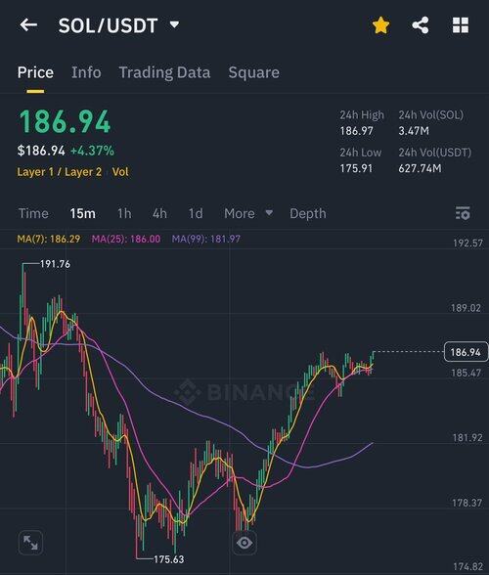489x575 pixels.
Task: Tap the MA(25): 186.00 indicator label
Action: 126,239
